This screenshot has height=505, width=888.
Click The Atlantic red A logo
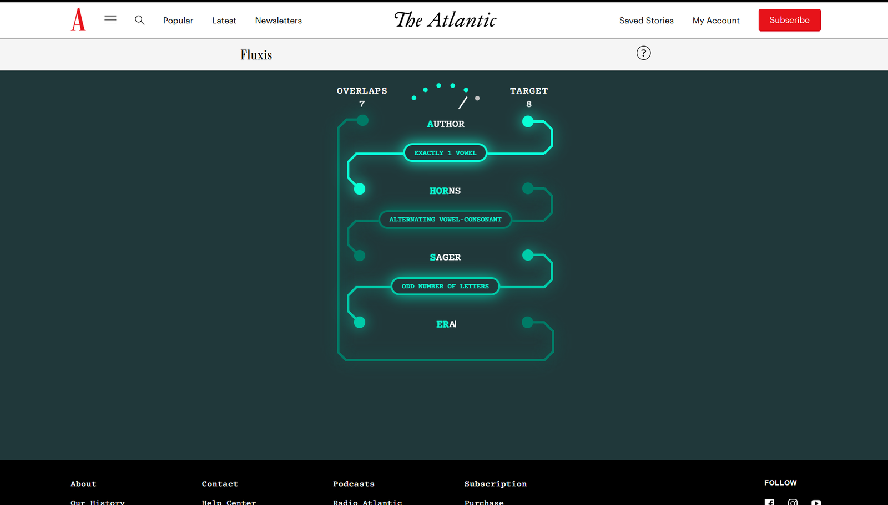coord(78,20)
